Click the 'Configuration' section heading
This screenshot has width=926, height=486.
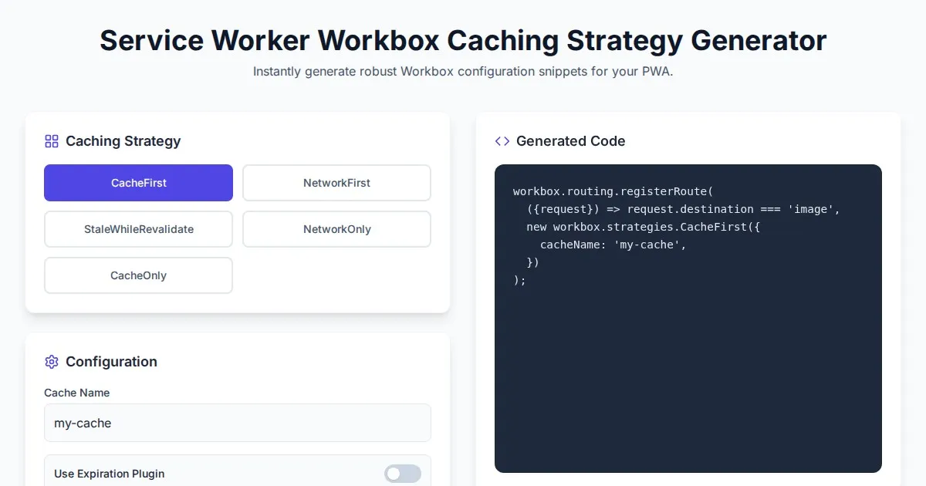click(111, 362)
